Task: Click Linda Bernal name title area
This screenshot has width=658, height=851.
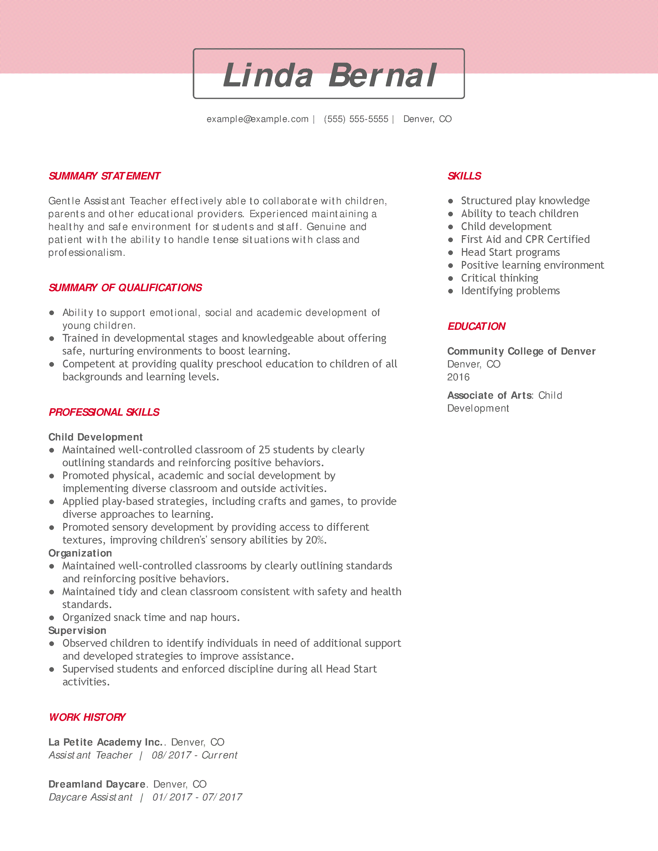Action: (329, 72)
